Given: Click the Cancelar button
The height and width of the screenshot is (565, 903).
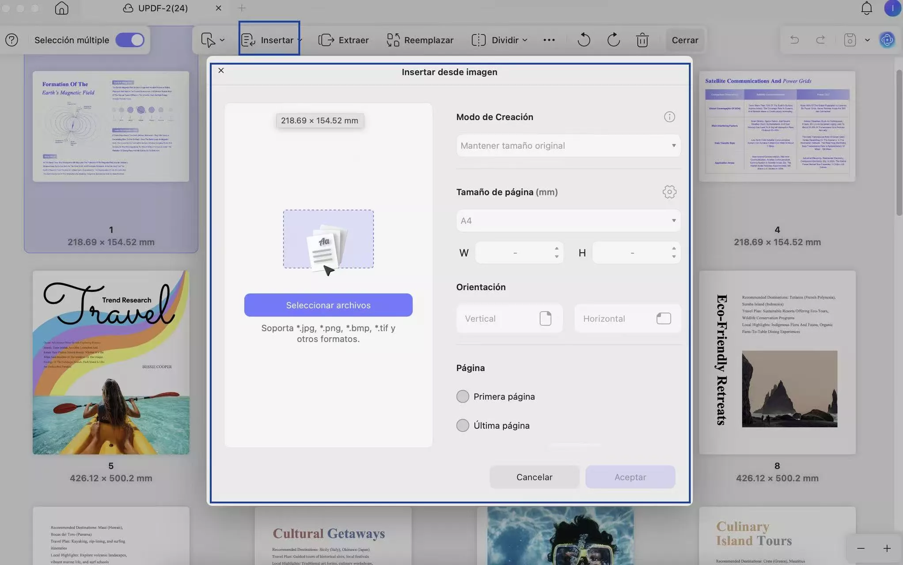Looking at the screenshot, I should coord(534,477).
